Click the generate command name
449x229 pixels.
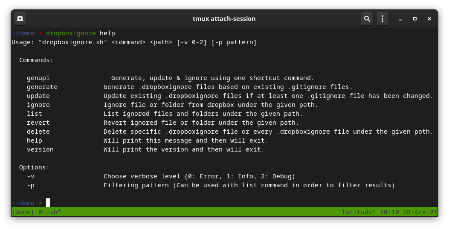click(x=42, y=87)
